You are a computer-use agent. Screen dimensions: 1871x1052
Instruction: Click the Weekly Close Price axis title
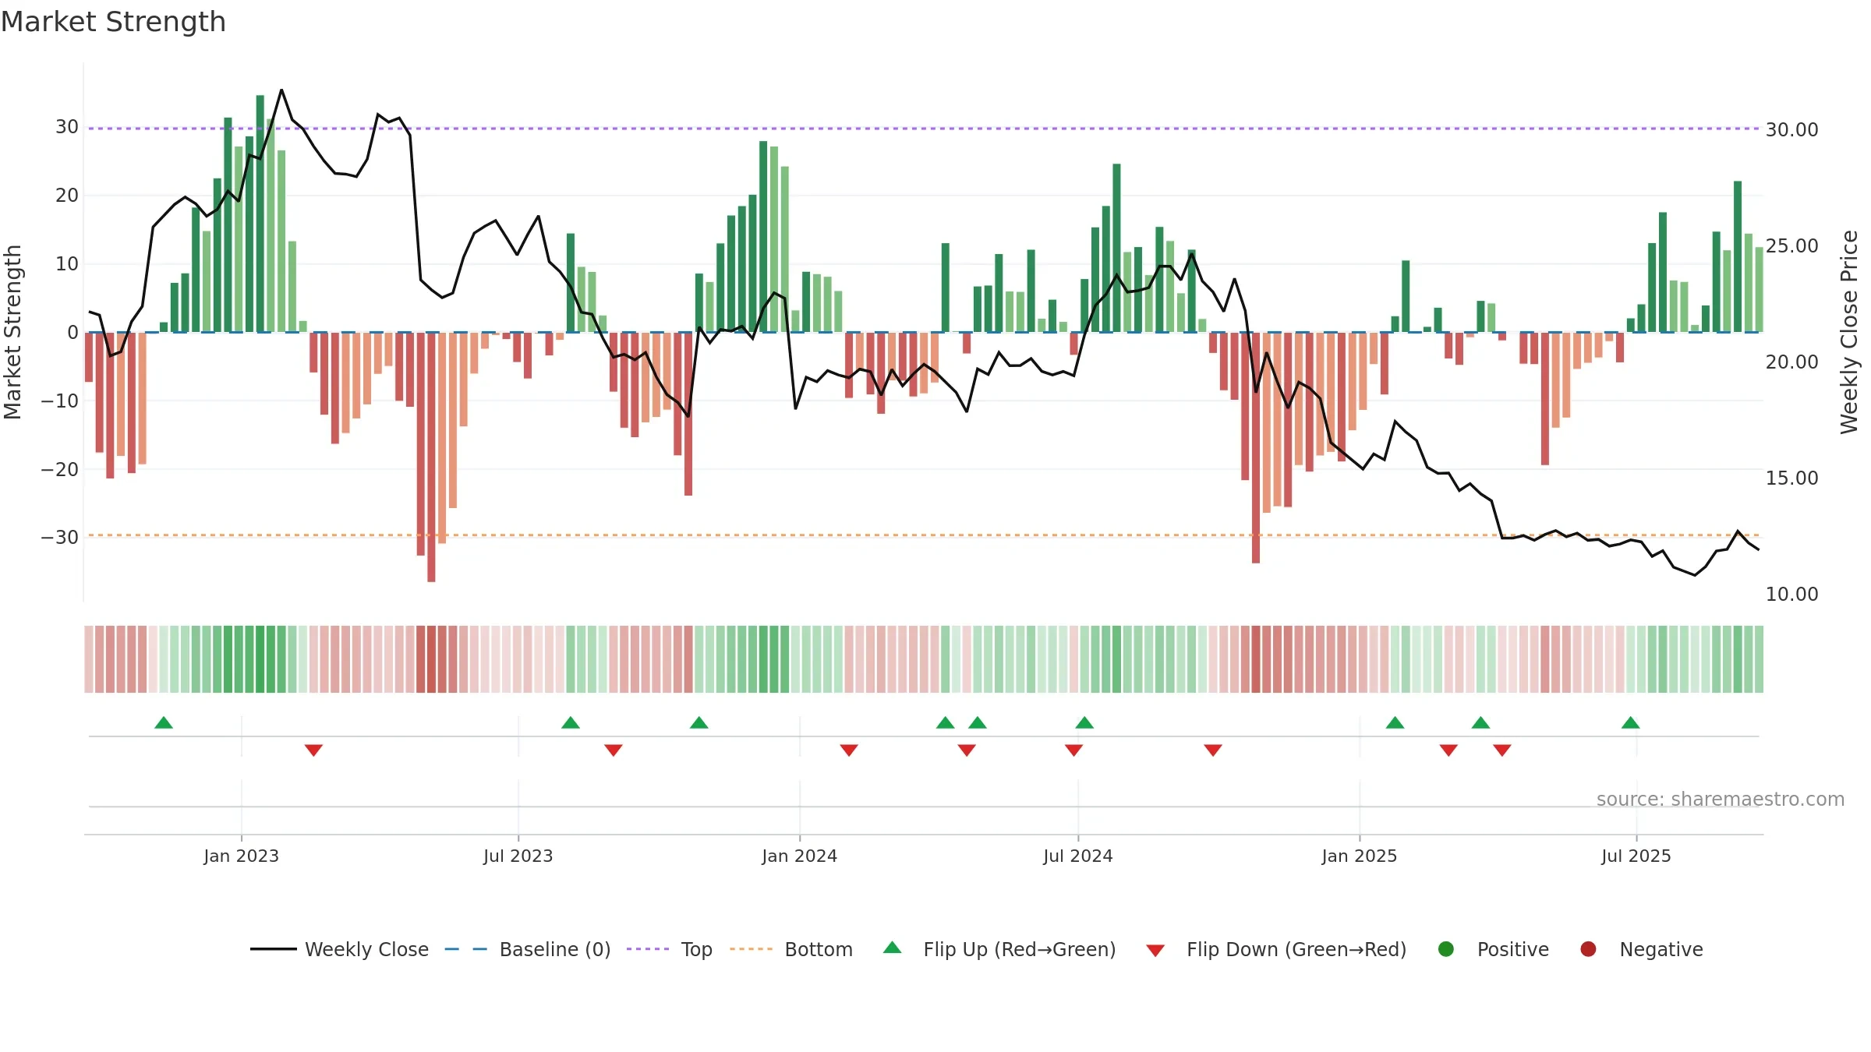pos(1849,332)
